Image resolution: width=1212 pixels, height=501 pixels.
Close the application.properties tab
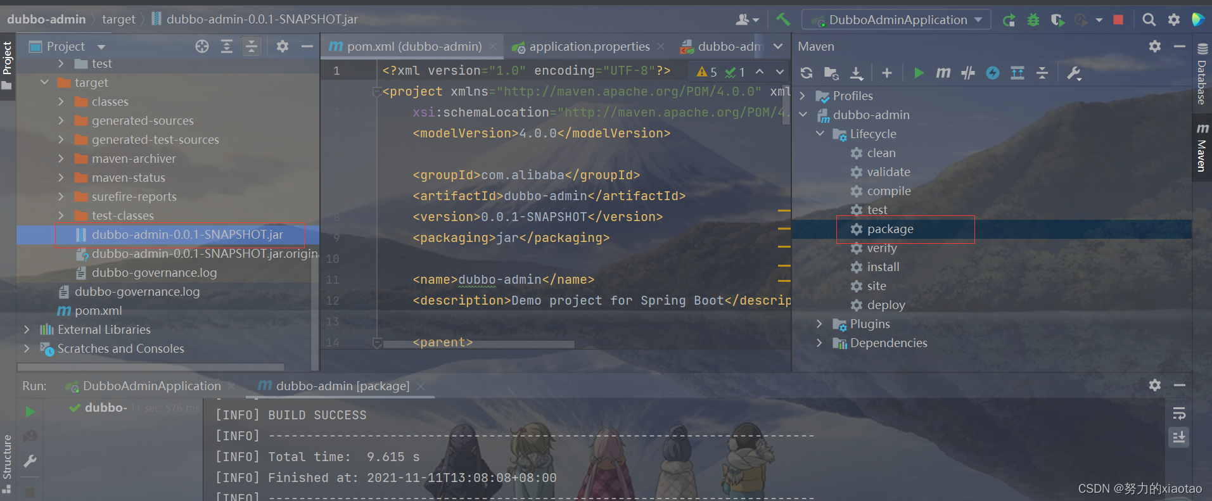pos(661,46)
